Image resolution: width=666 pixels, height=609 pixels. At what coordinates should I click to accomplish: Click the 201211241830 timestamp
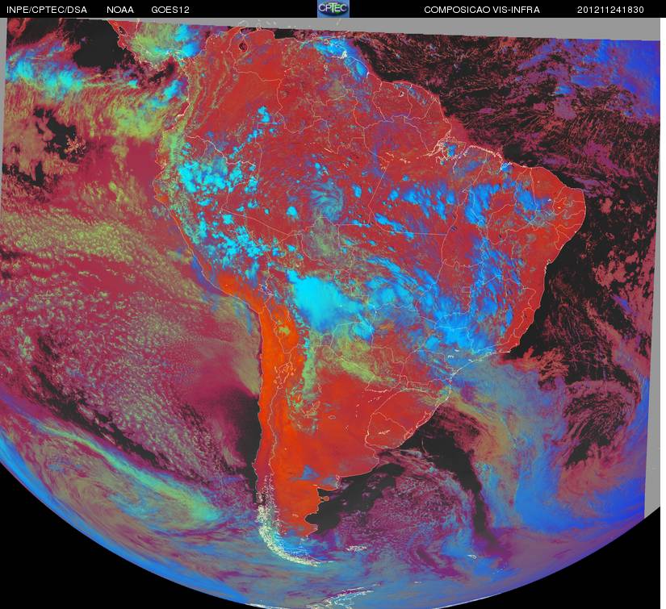(610, 10)
